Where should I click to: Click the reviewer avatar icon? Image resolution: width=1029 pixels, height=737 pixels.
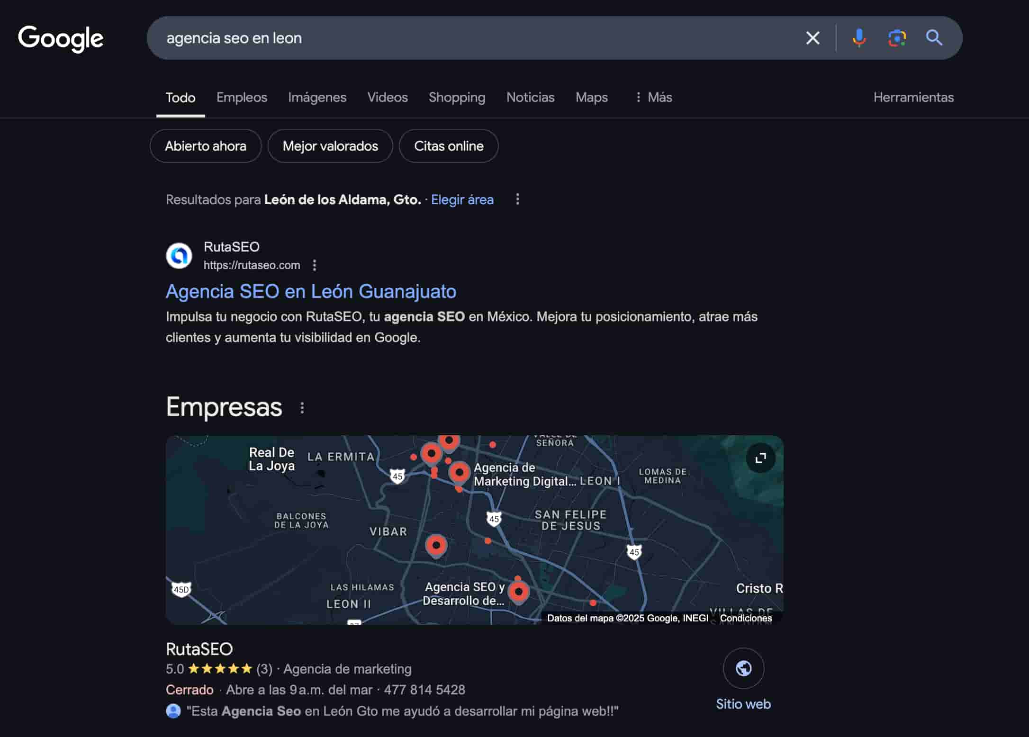(173, 711)
